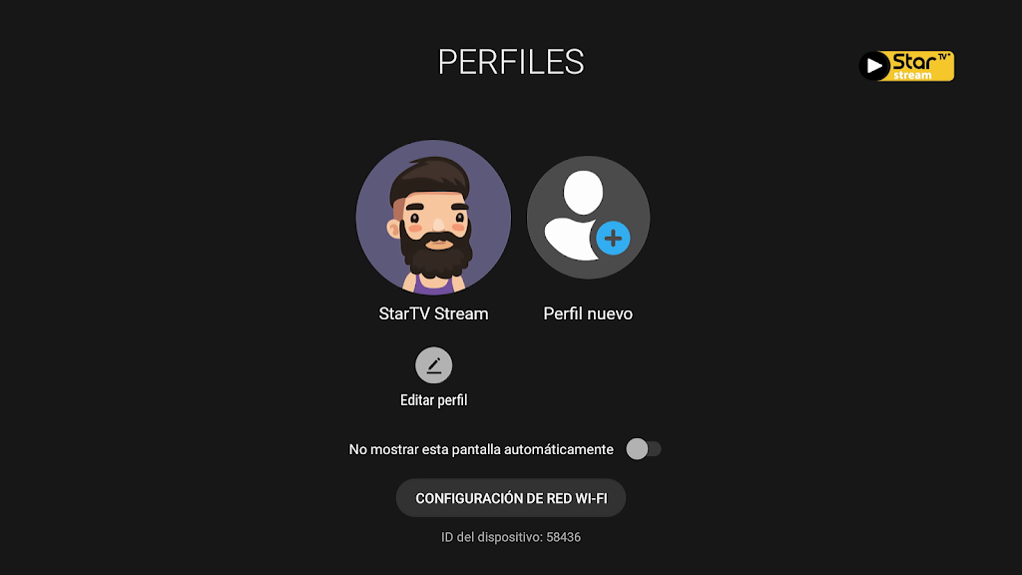Click the yellow 'Star' logo badge
The height and width of the screenshot is (575, 1022).
coord(922,61)
